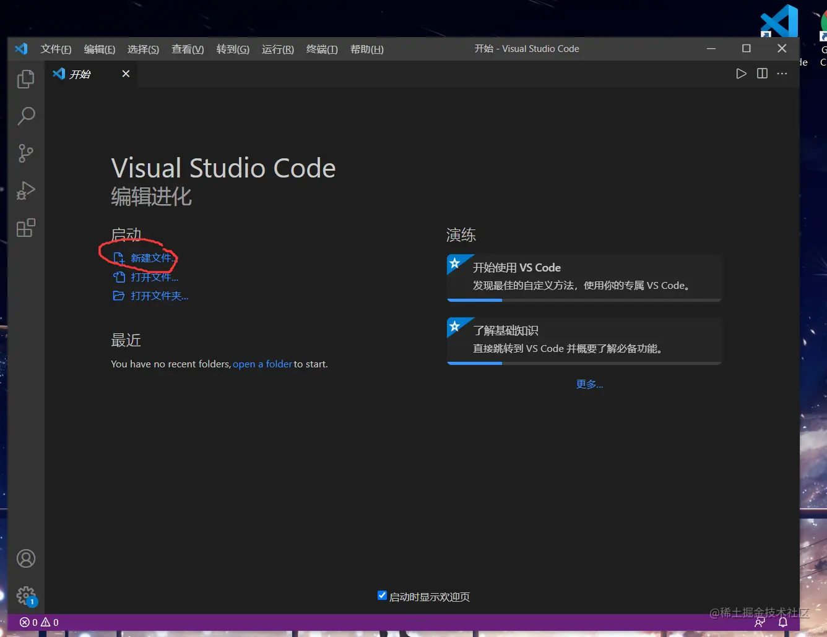The image size is (827, 637).
Task: Click the Run play icon in editor toolbar
Action: pyautogui.click(x=741, y=74)
